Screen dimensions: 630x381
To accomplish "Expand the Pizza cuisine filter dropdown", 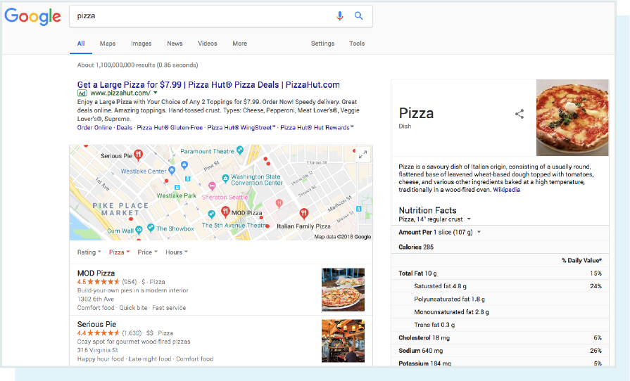I will 118,252.
